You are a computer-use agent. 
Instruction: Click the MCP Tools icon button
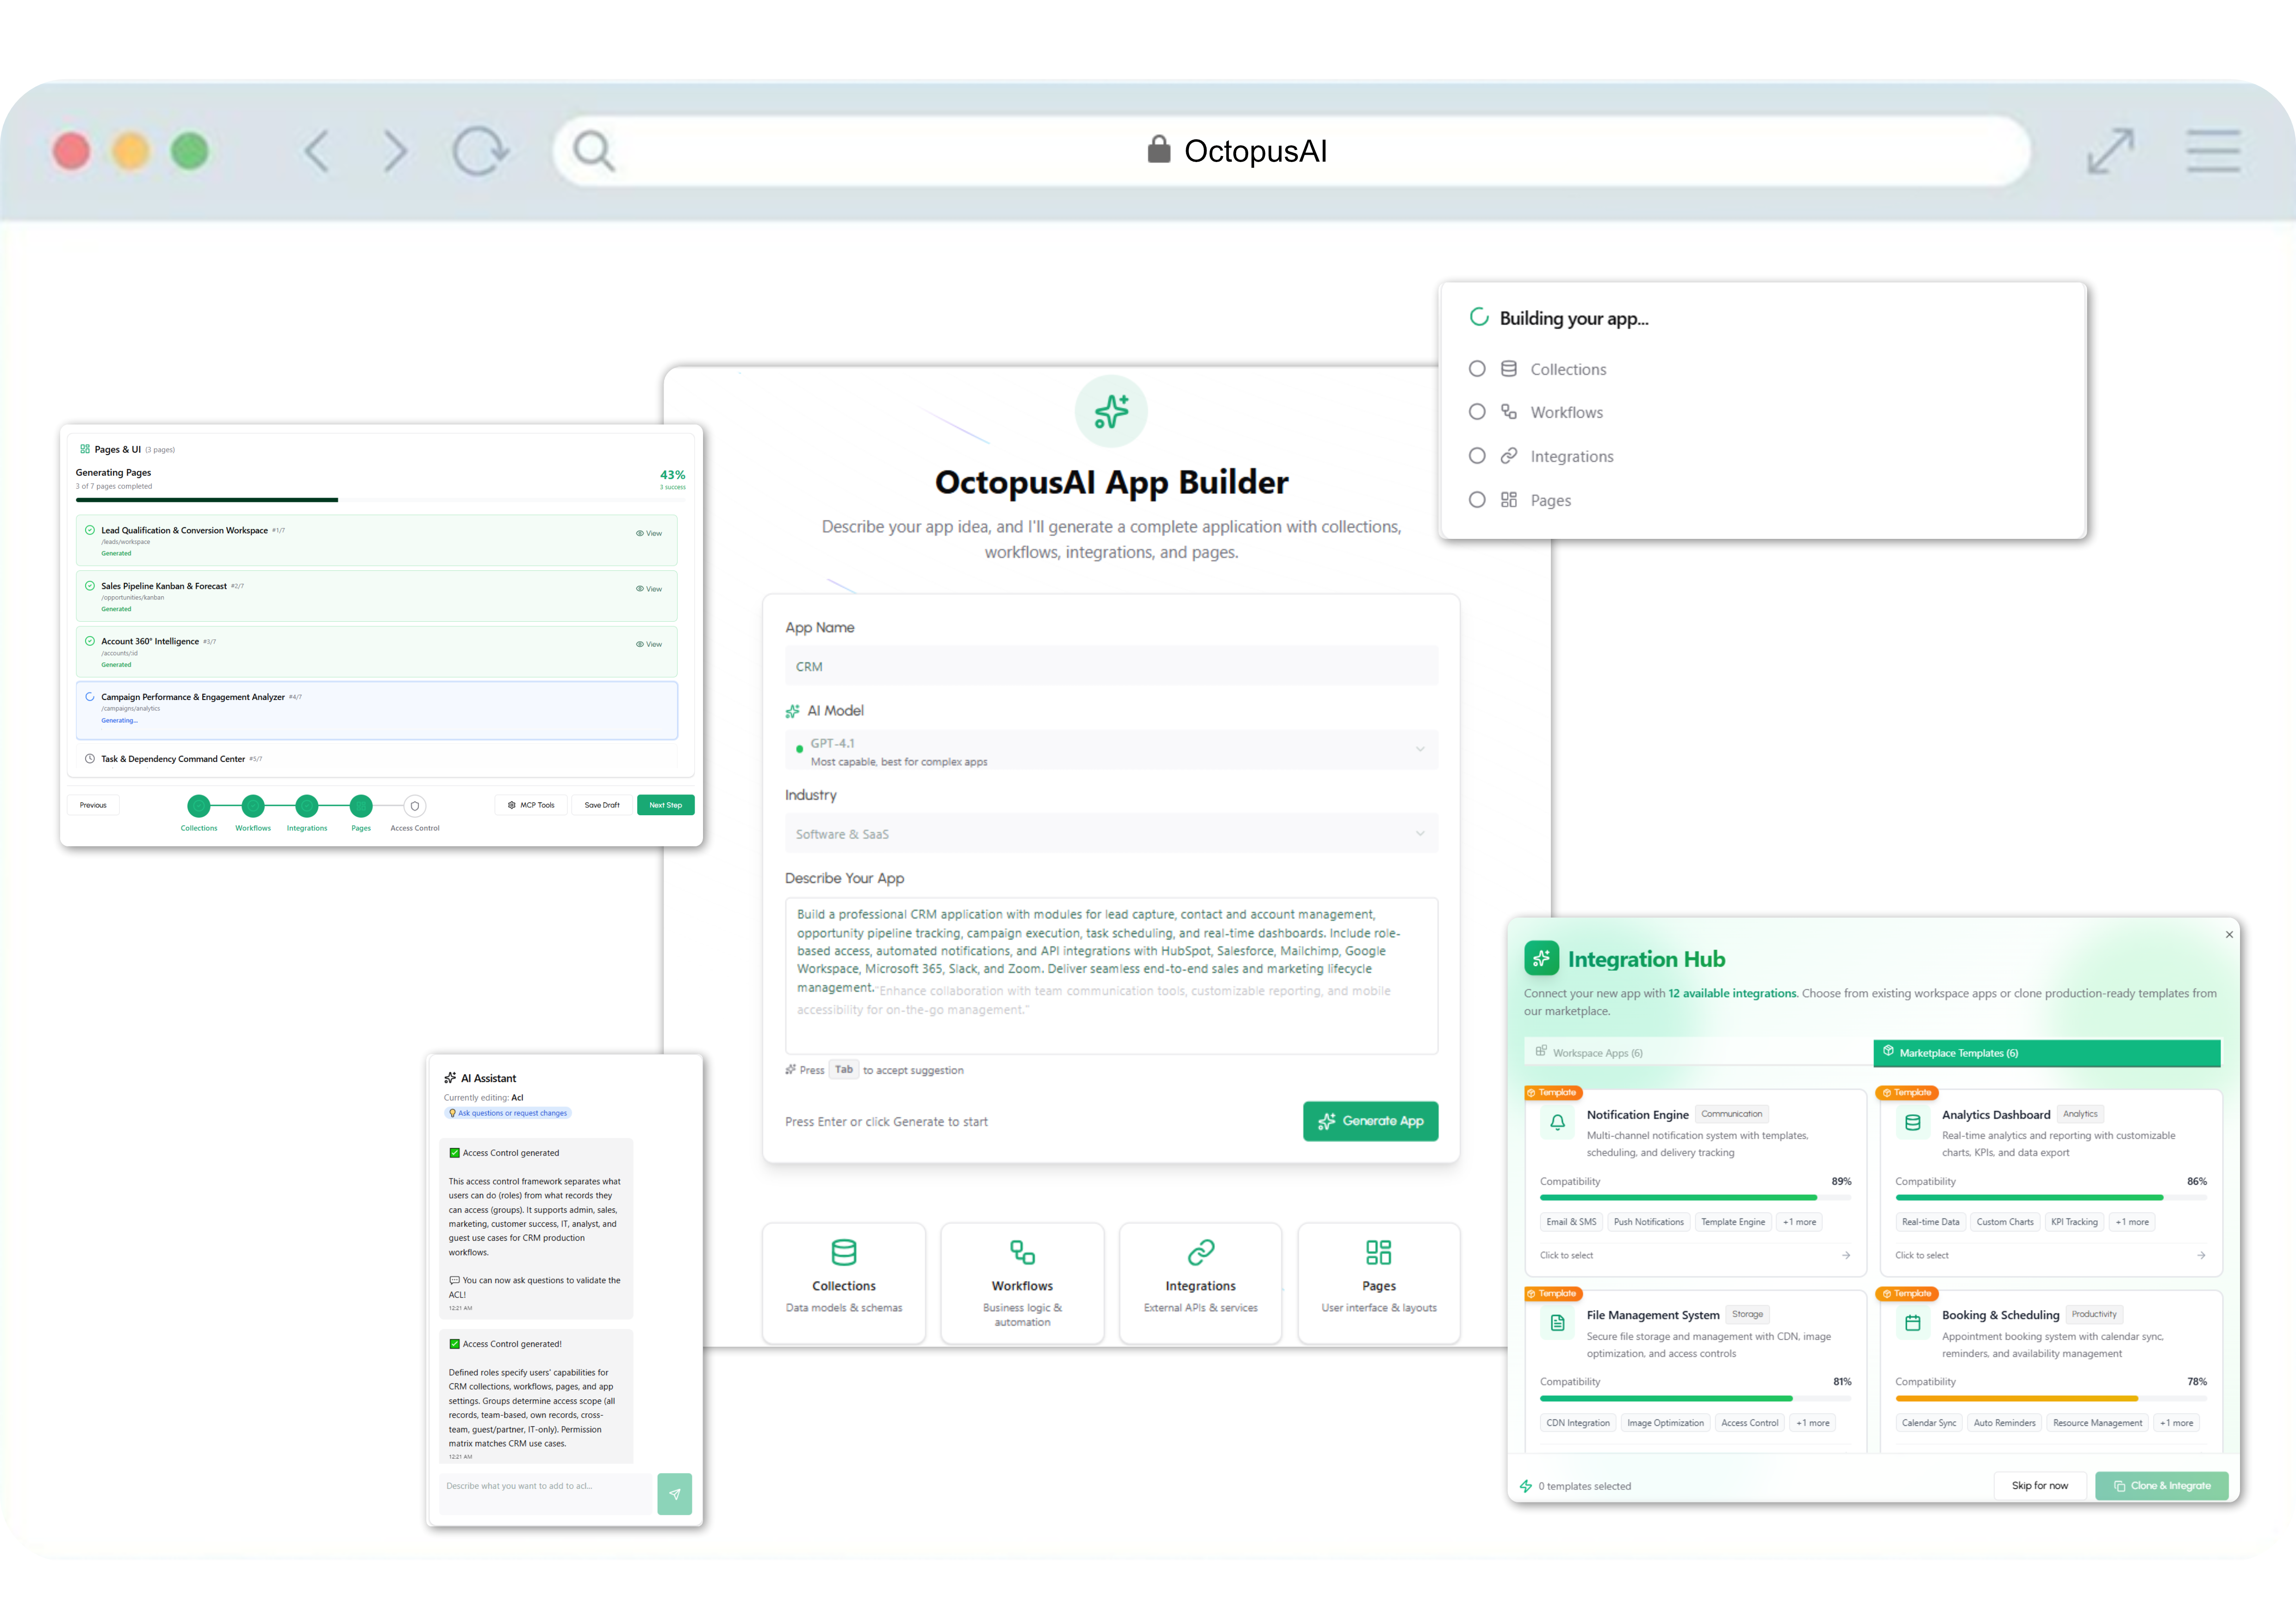click(x=531, y=804)
